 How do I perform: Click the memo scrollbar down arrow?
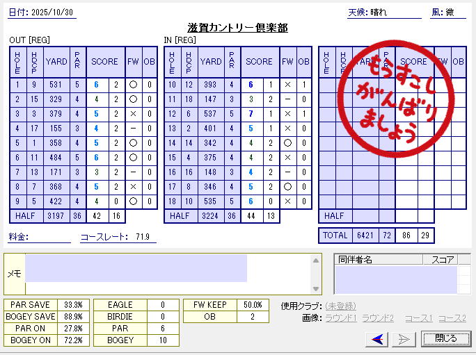[317, 288]
